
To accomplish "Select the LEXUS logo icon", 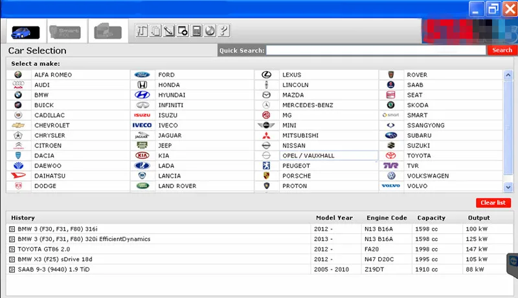I will click(x=266, y=75).
